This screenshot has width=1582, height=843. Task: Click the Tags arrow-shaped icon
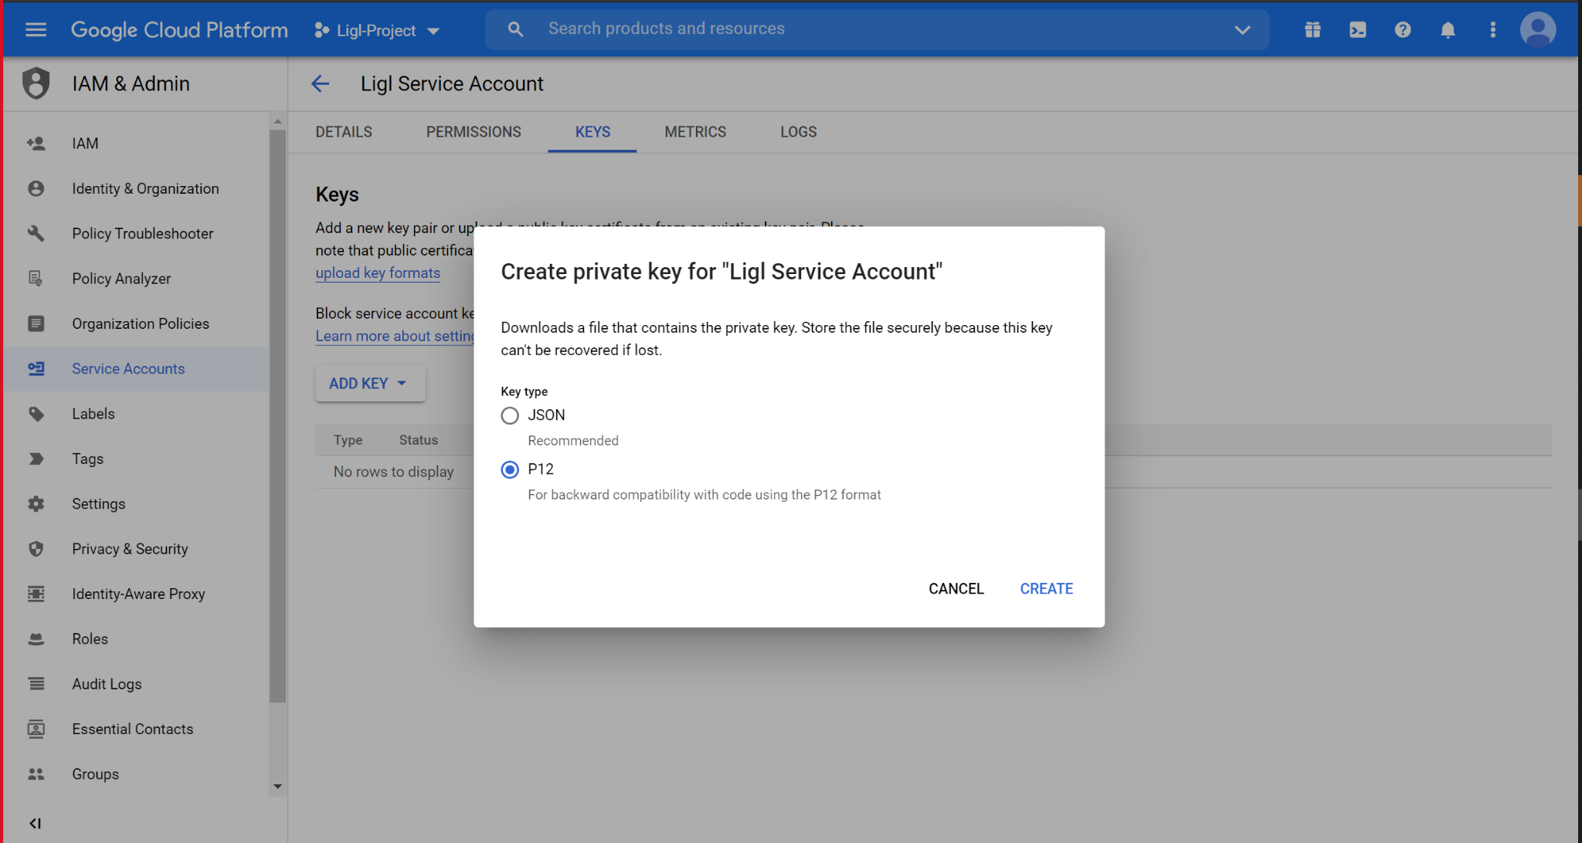coord(36,459)
